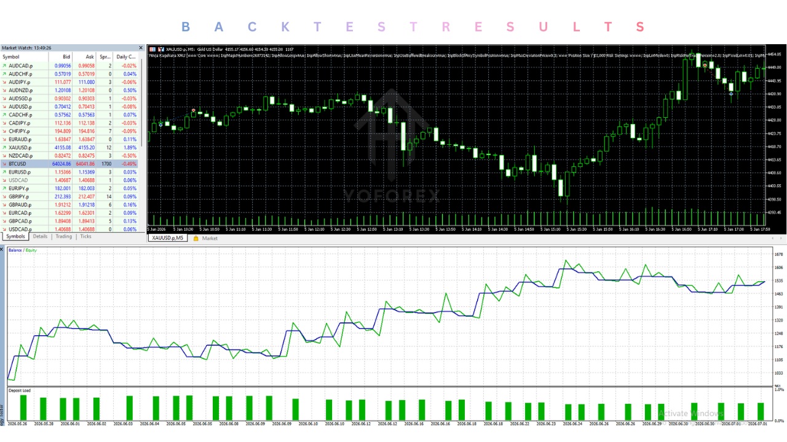Switch to the Symbols tab

pos(15,236)
